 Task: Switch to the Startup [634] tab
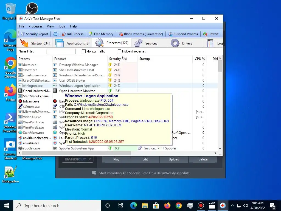pos(35,43)
